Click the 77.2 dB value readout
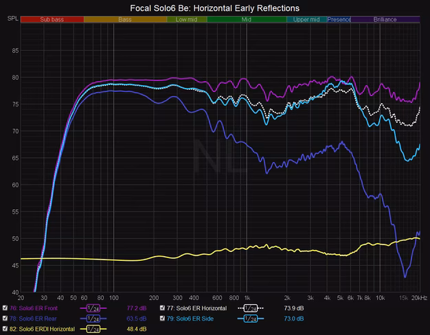 pos(137,308)
